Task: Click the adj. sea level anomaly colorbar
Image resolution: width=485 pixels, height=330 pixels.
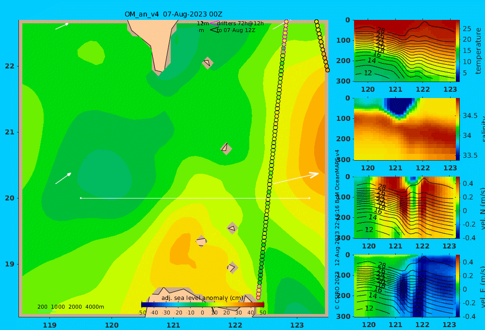Action: pyautogui.click(x=203, y=305)
